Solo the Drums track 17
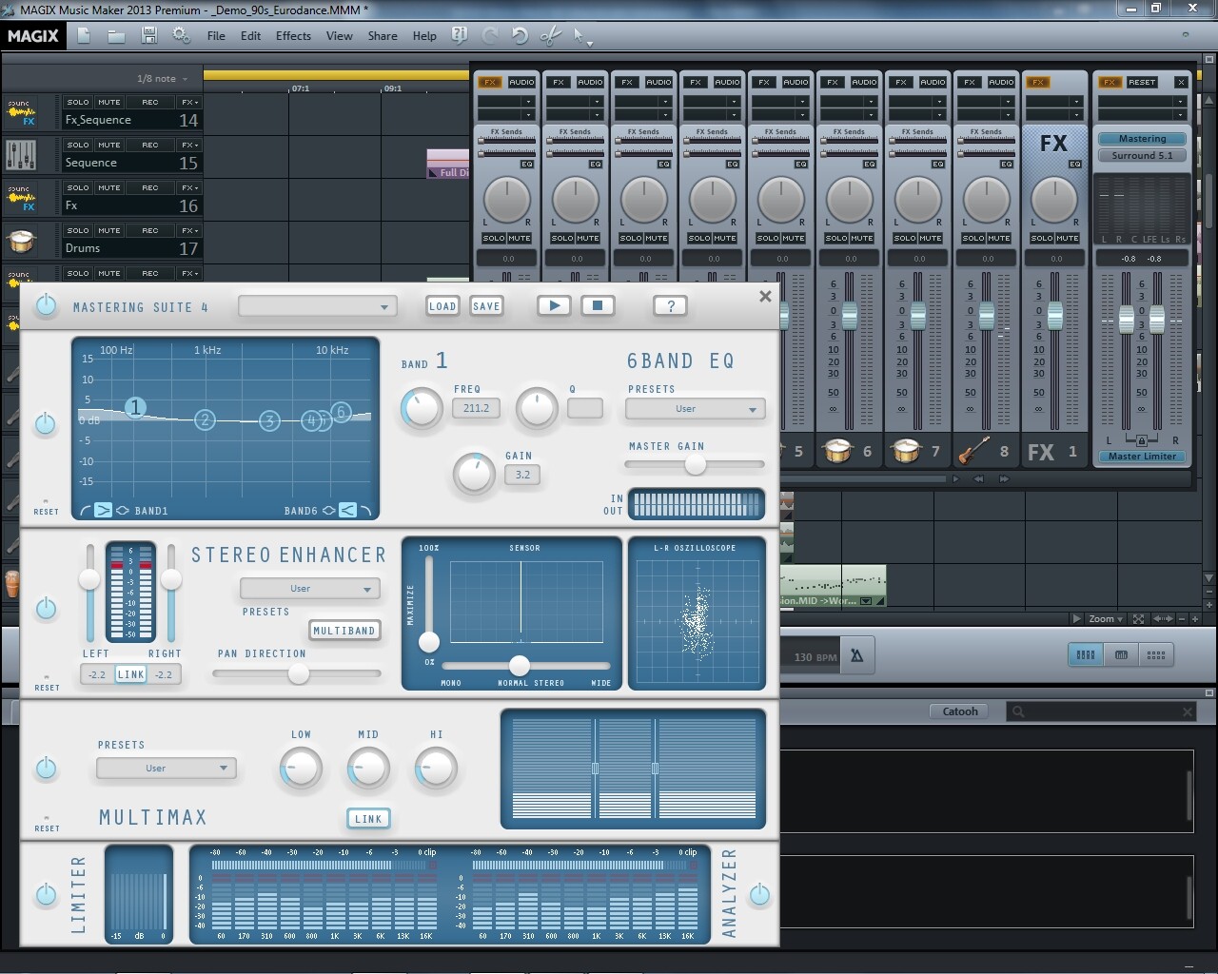The height and width of the screenshot is (974, 1218). 78,230
